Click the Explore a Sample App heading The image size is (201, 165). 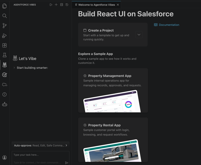[96, 54]
